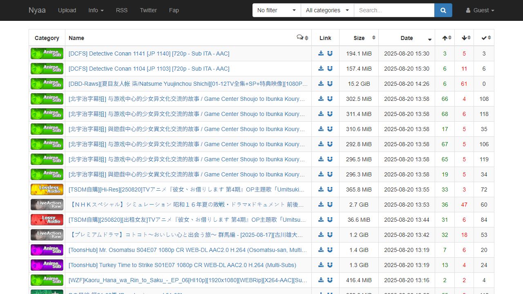Sort table by Size column

coord(359,38)
